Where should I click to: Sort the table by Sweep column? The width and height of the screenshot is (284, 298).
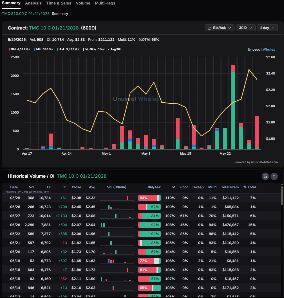(198, 187)
